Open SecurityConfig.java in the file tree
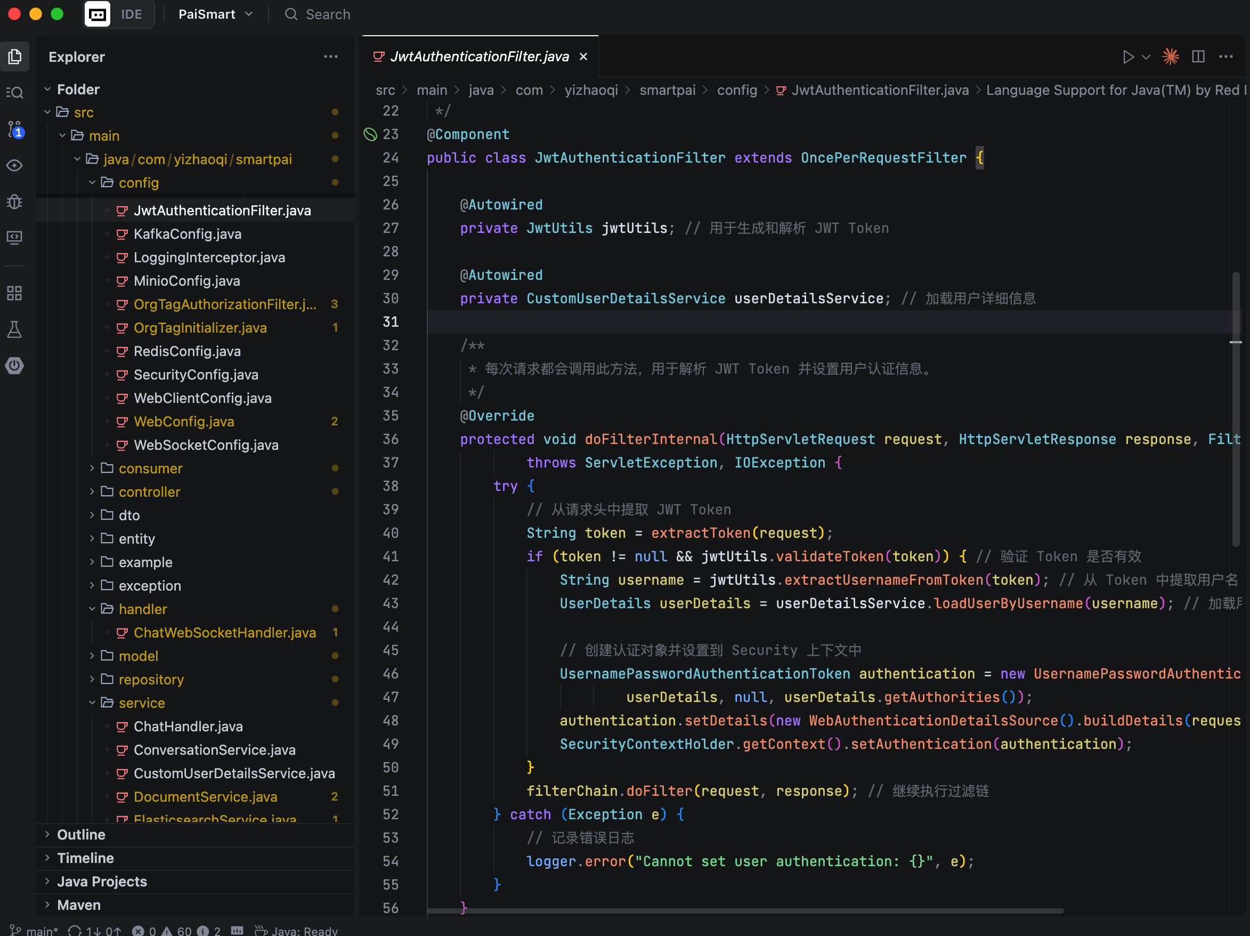This screenshot has height=936, width=1250. pyautogui.click(x=196, y=375)
